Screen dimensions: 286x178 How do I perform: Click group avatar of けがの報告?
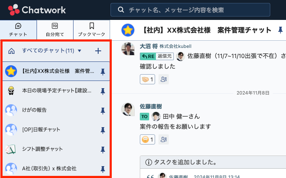pos(11,110)
